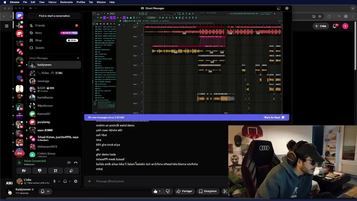Open DM with neomega
The height and width of the screenshot is (201, 357).
[54, 81]
